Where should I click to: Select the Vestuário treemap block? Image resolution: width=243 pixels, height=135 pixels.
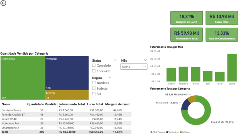pos(67,73)
